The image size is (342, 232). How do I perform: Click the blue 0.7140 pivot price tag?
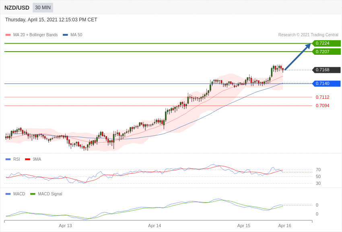326,84
